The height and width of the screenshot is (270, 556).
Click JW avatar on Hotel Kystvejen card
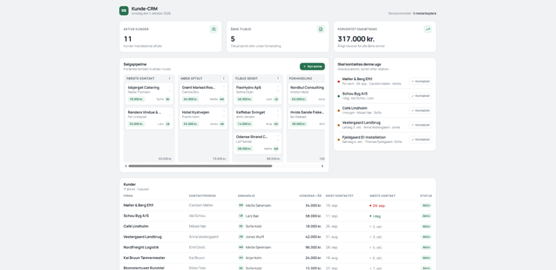point(222,124)
